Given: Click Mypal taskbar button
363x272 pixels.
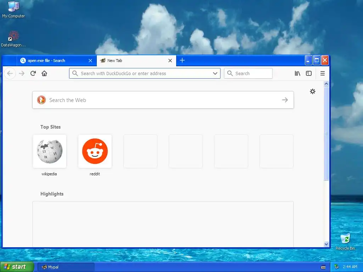Looking at the screenshot, I should [66, 267].
